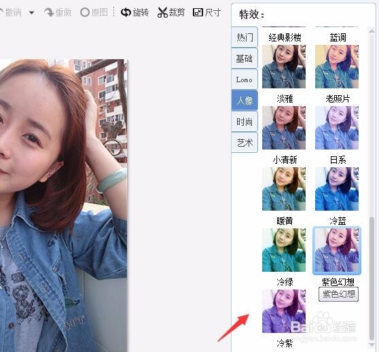Click the 蓝调 effect label
The height and width of the screenshot is (352, 379).
click(x=338, y=37)
